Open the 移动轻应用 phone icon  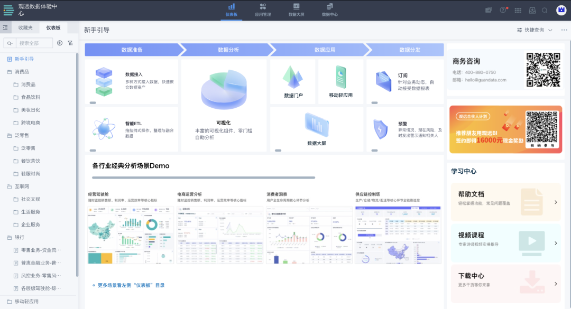point(341,77)
